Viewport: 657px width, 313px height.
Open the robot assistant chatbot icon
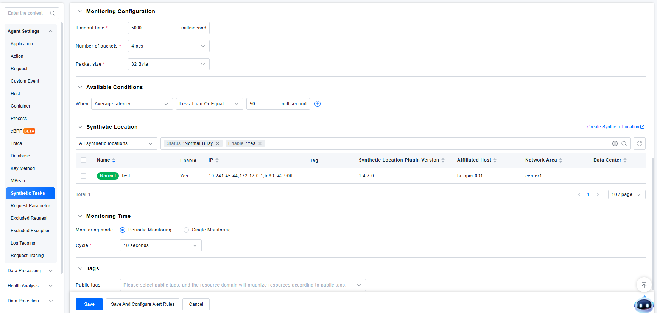tap(643, 304)
